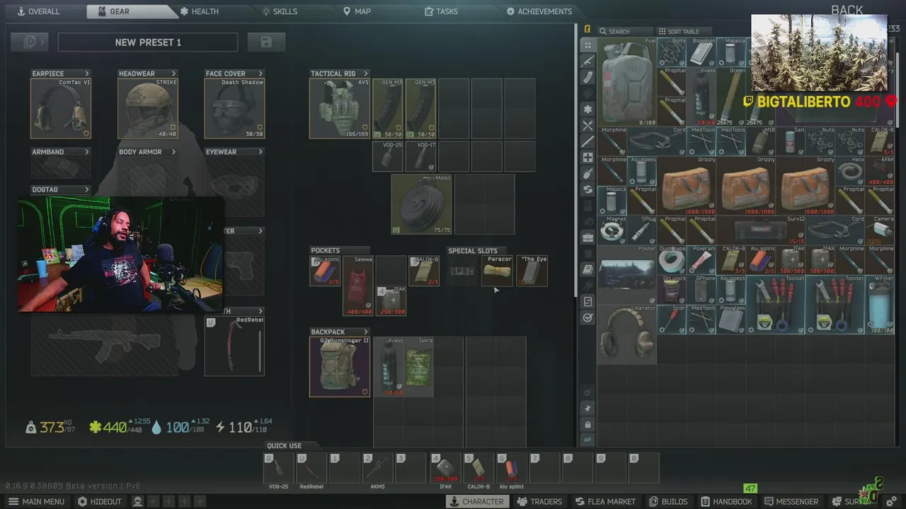Select the Liberator headset in stash
The image size is (906, 509).
pyautogui.click(x=627, y=335)
